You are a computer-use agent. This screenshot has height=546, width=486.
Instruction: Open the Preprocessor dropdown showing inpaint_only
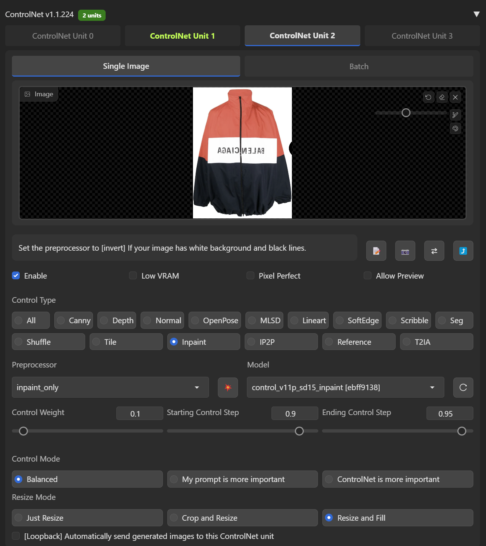pyautogui.click(x=110, y=388)
